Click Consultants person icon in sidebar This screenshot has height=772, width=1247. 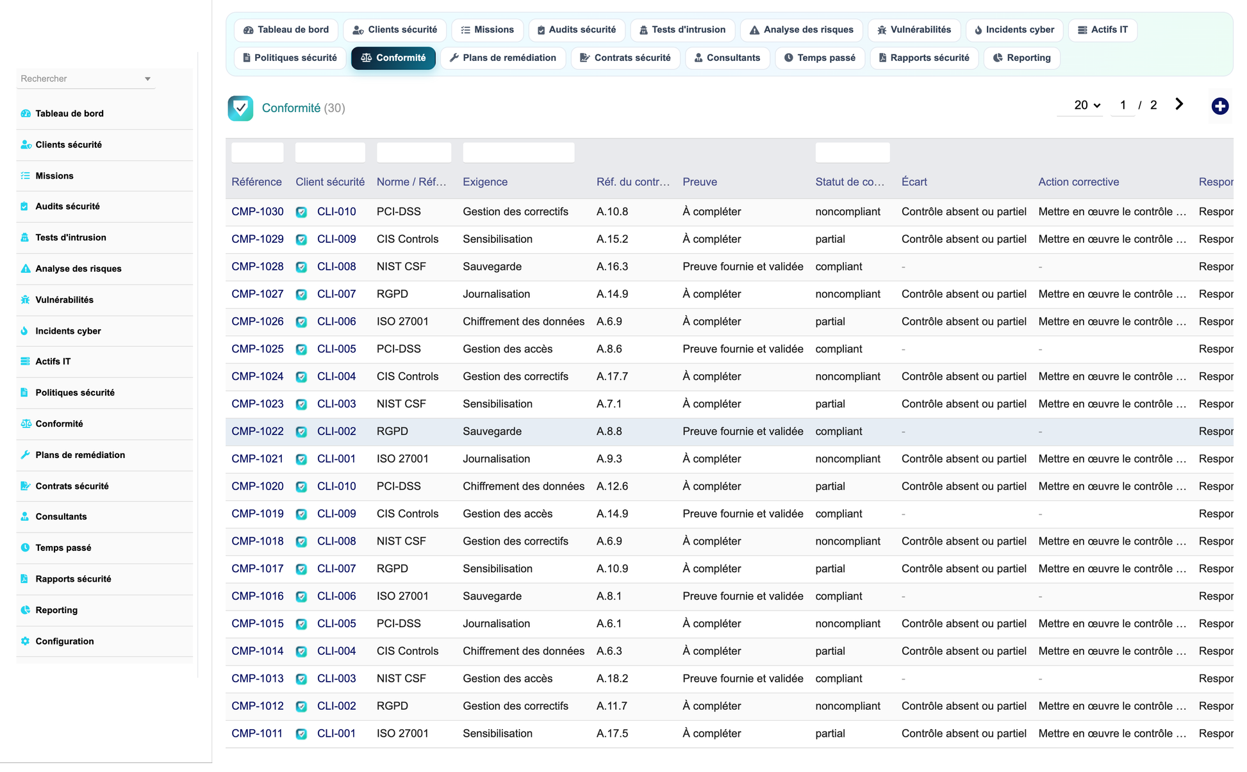pyautogui.click(x=24, y=516)
